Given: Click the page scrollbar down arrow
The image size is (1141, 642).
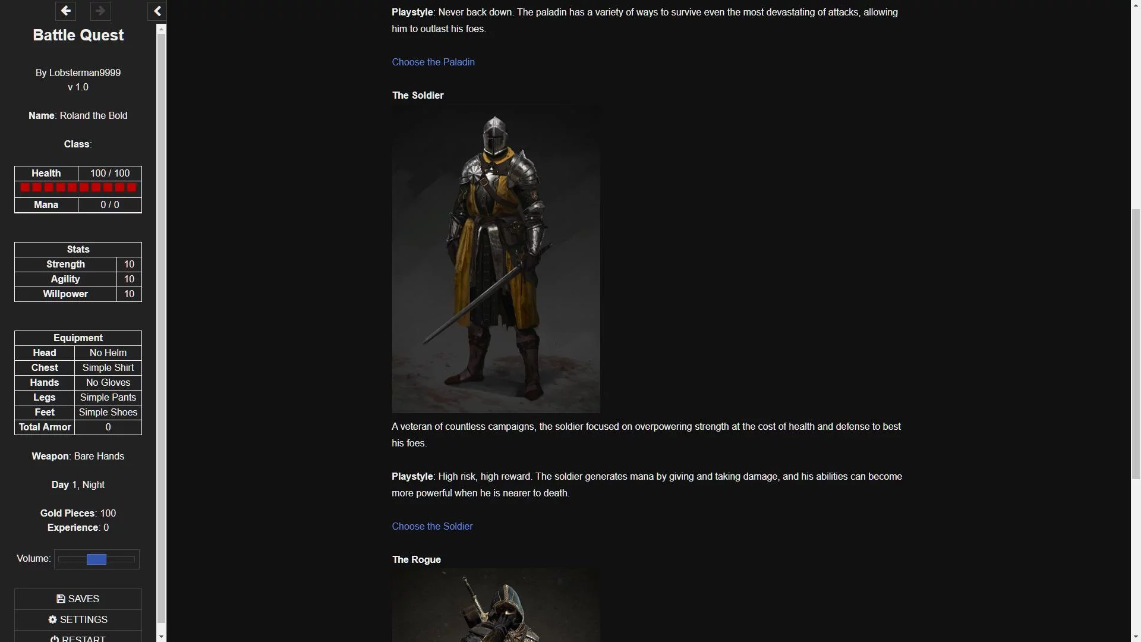Looking at the screenshot, I should [1136, 637].
